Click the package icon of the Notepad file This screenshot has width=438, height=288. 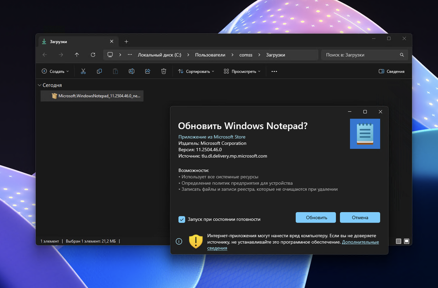click(x=54, y=96)
